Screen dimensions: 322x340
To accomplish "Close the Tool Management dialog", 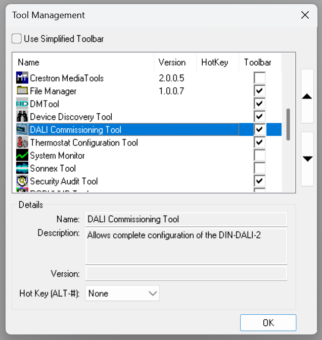I will (305, 15).
